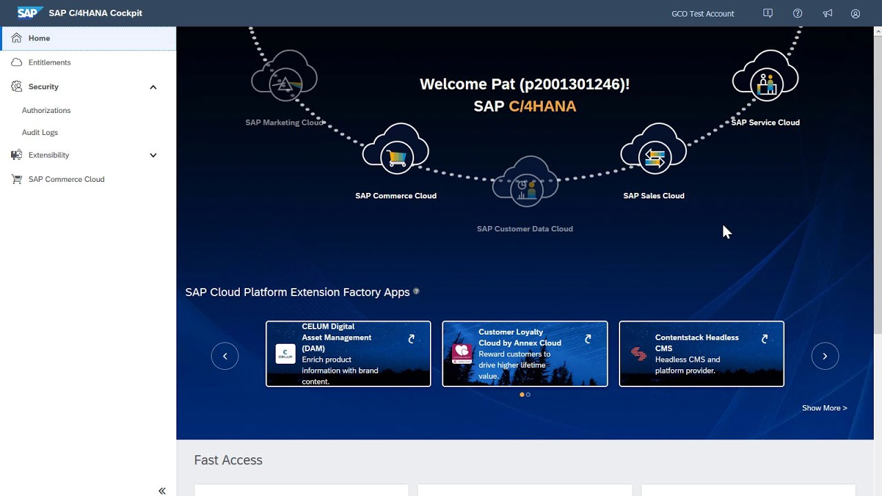Collapse the Security section chevron

point(153,87)
